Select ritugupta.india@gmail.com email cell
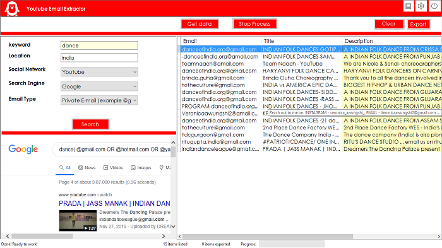This screenshot has width=442, height=248. pyautogui.click(x=220, y=142)
